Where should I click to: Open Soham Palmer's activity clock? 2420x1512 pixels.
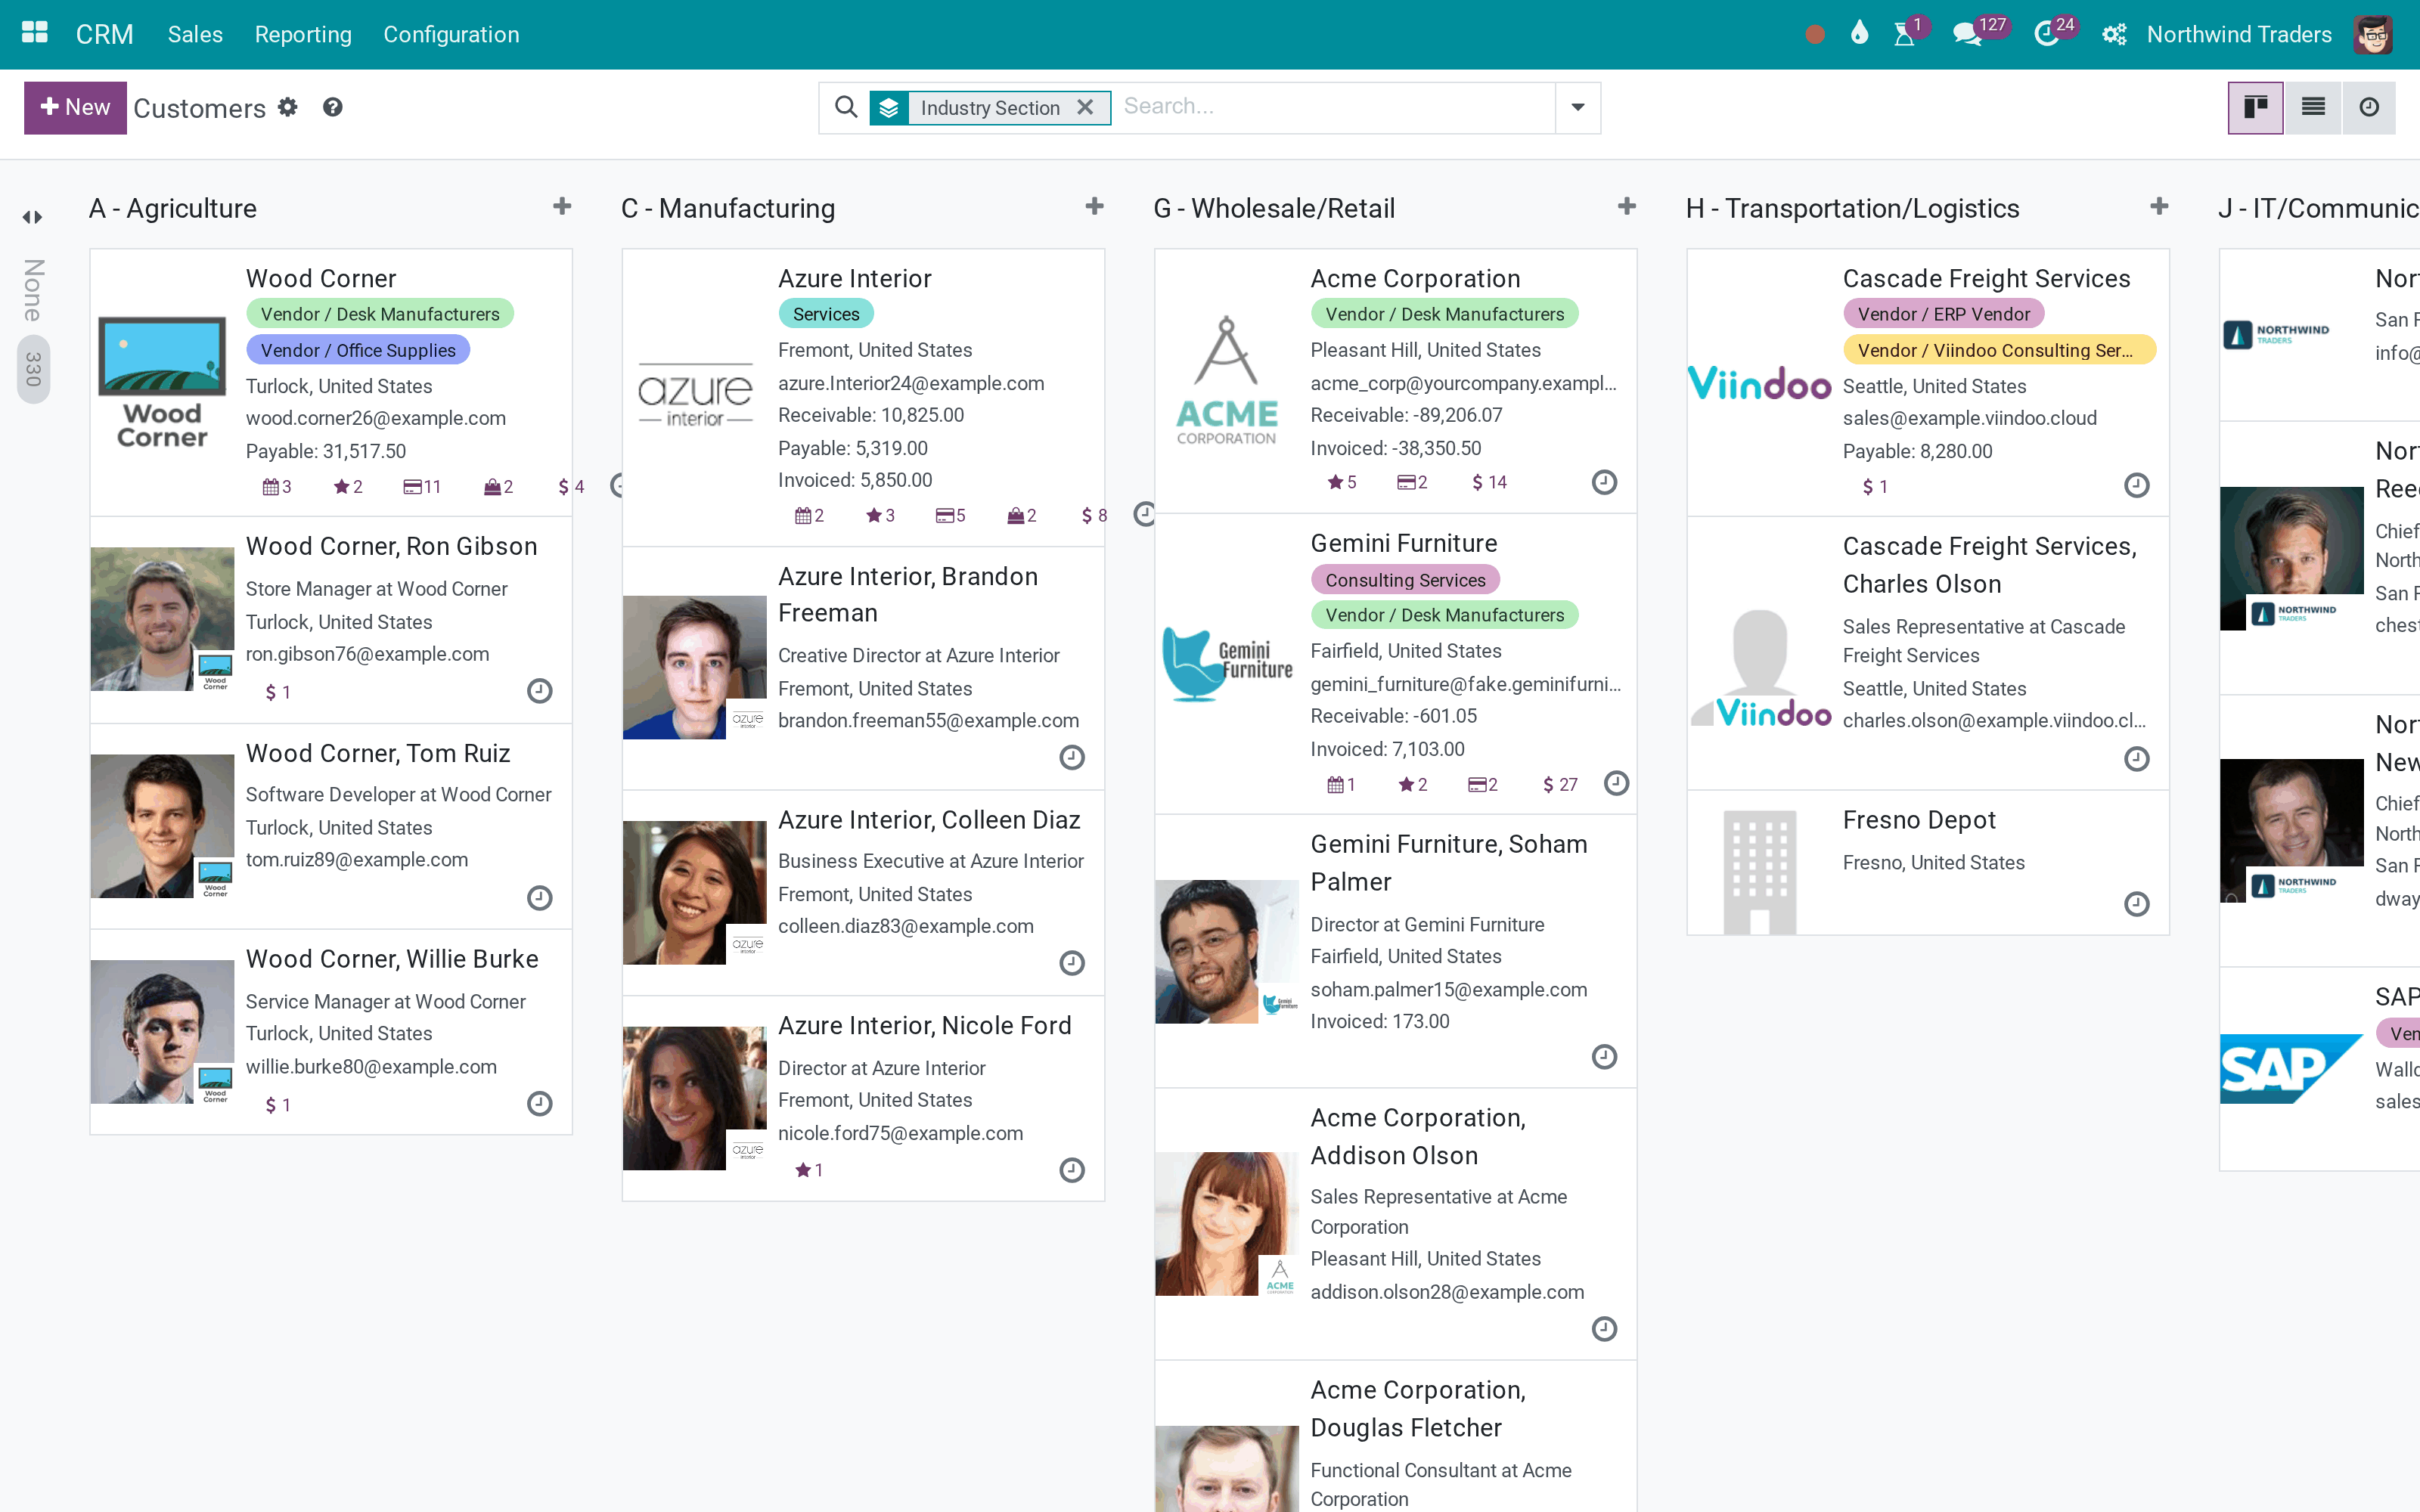click(x=1604, y=1057)
